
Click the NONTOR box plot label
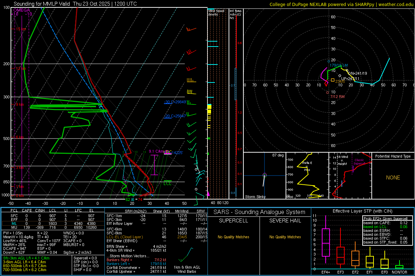pyautogui.click(x=400, y=272)
